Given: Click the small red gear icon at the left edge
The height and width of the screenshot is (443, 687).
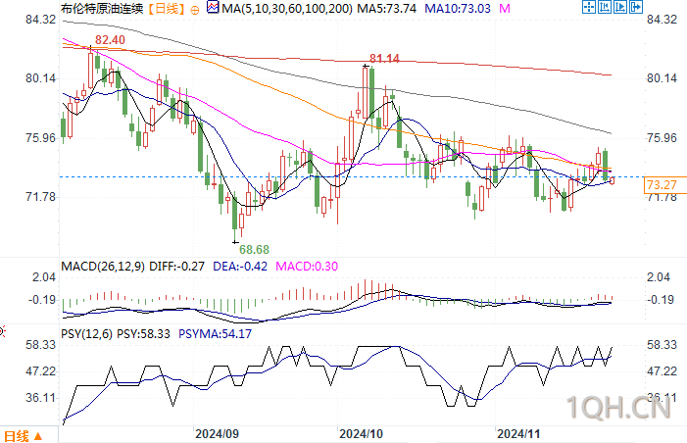Looking at the screenshot, I should point(2,331).
